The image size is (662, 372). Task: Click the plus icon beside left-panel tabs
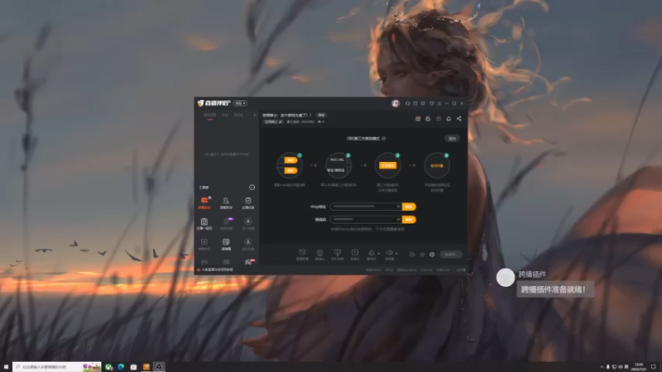tap(254, 115)
